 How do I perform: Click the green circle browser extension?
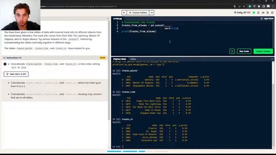(x=250, y=6)
